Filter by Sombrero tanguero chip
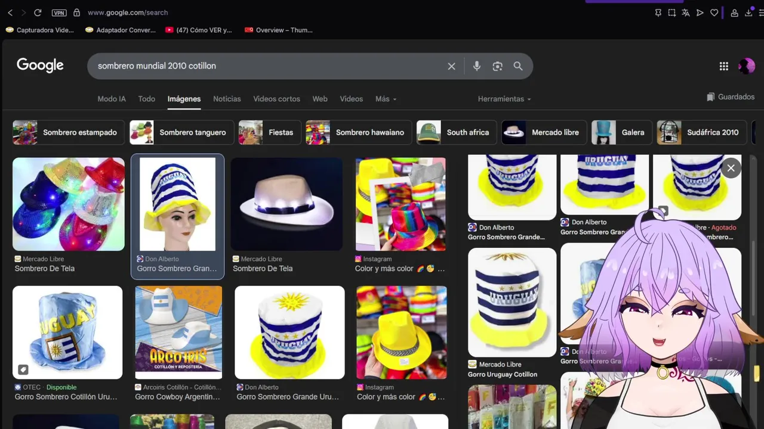The width and height of the screenshot is (764, 429). point(181,132)
